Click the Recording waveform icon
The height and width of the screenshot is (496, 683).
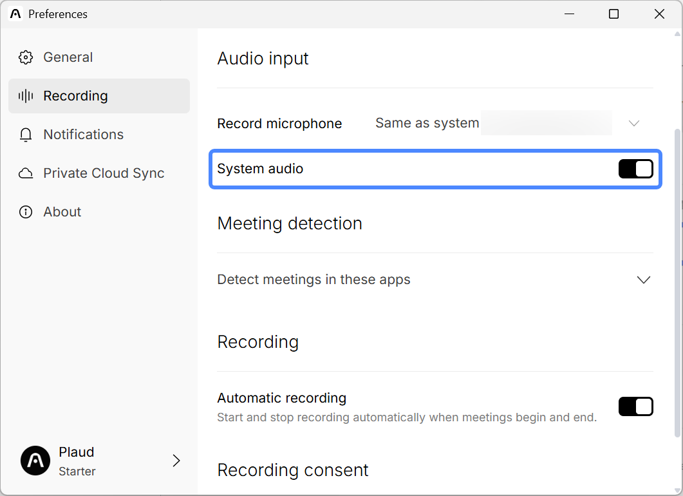pos(26,96)
